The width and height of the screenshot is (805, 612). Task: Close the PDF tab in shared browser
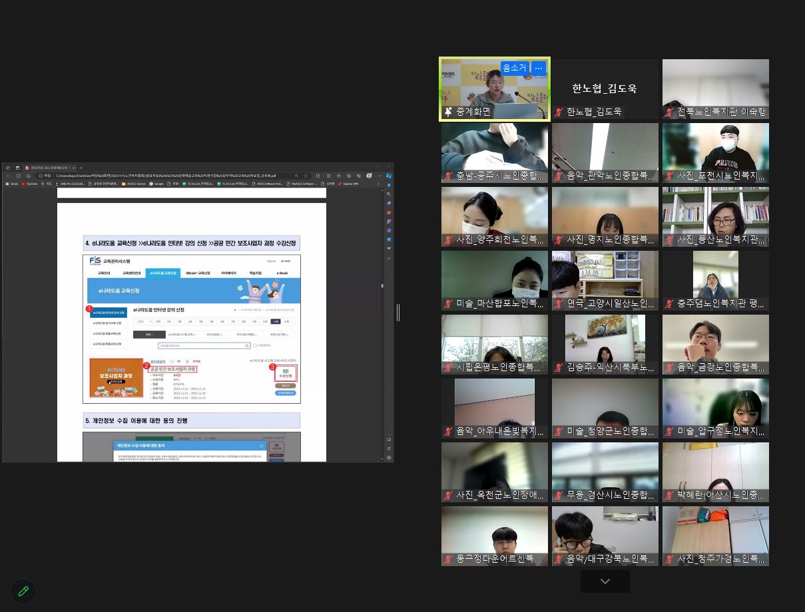coord(73,167)
